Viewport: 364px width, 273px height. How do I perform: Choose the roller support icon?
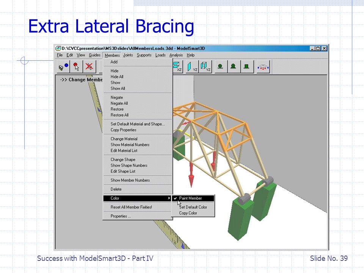[x=221, y=67]
